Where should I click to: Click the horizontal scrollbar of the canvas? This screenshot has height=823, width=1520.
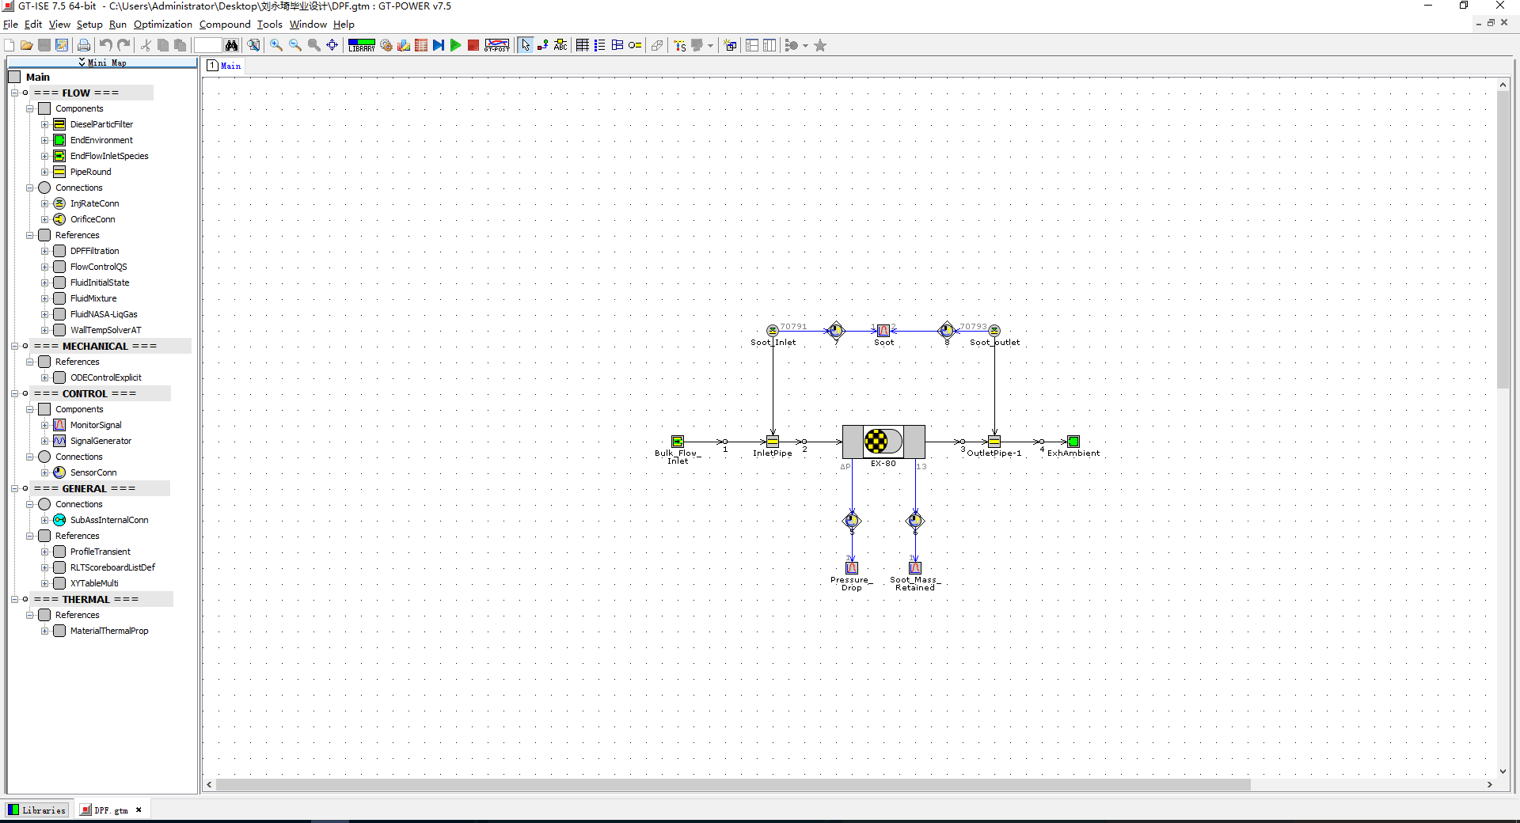732,784
